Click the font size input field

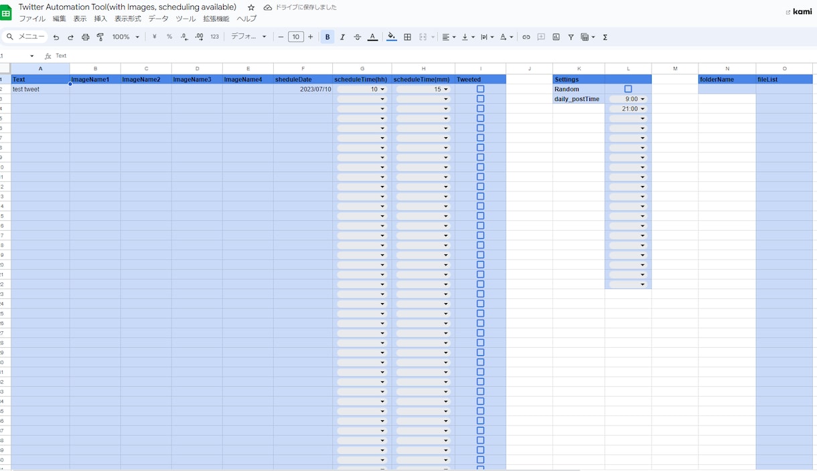pos(296,37)
